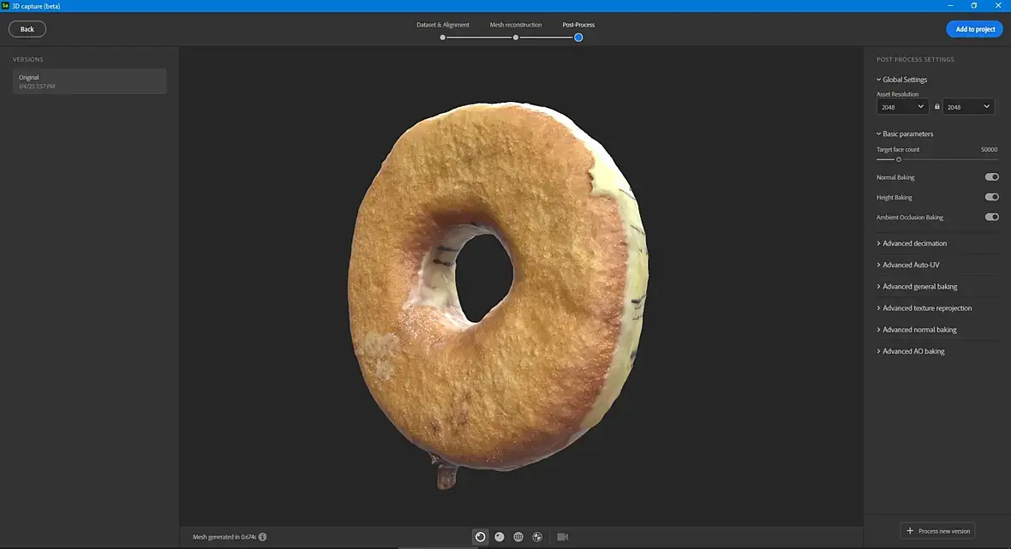
Task: Click the active Post-Process step dot
Action: (x=578, y=38)
